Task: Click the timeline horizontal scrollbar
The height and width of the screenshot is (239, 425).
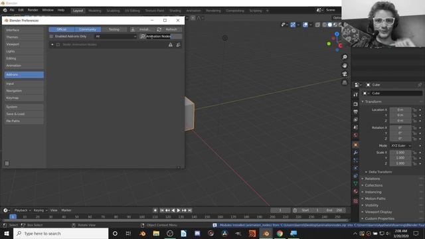Action: point(175,220)
